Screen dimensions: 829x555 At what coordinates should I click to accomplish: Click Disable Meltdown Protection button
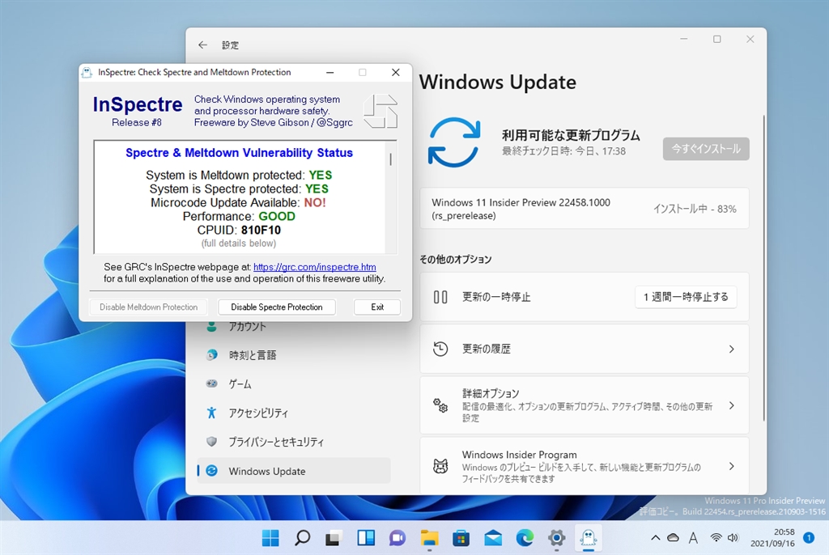click(149, 307)
